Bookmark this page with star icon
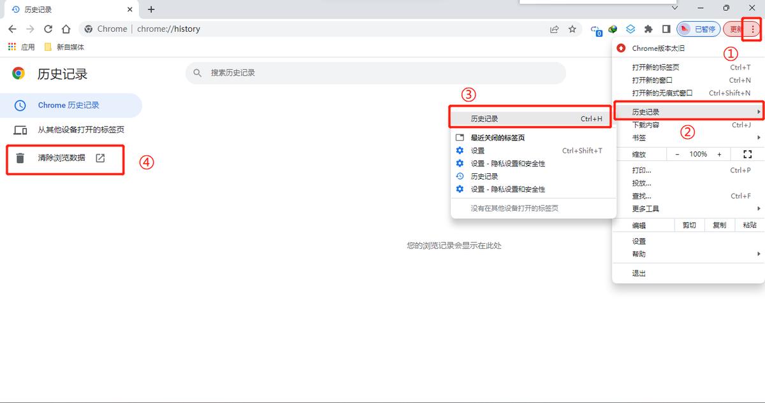This screenshot has height=403, width=765. pos(572,29)
